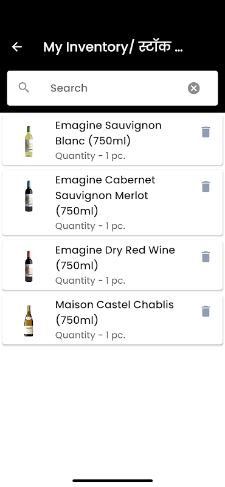Select the Emagine Sauvignon Blanc (750ml) title
This screenshot has height=487, width=225.
tap(108, 133)
